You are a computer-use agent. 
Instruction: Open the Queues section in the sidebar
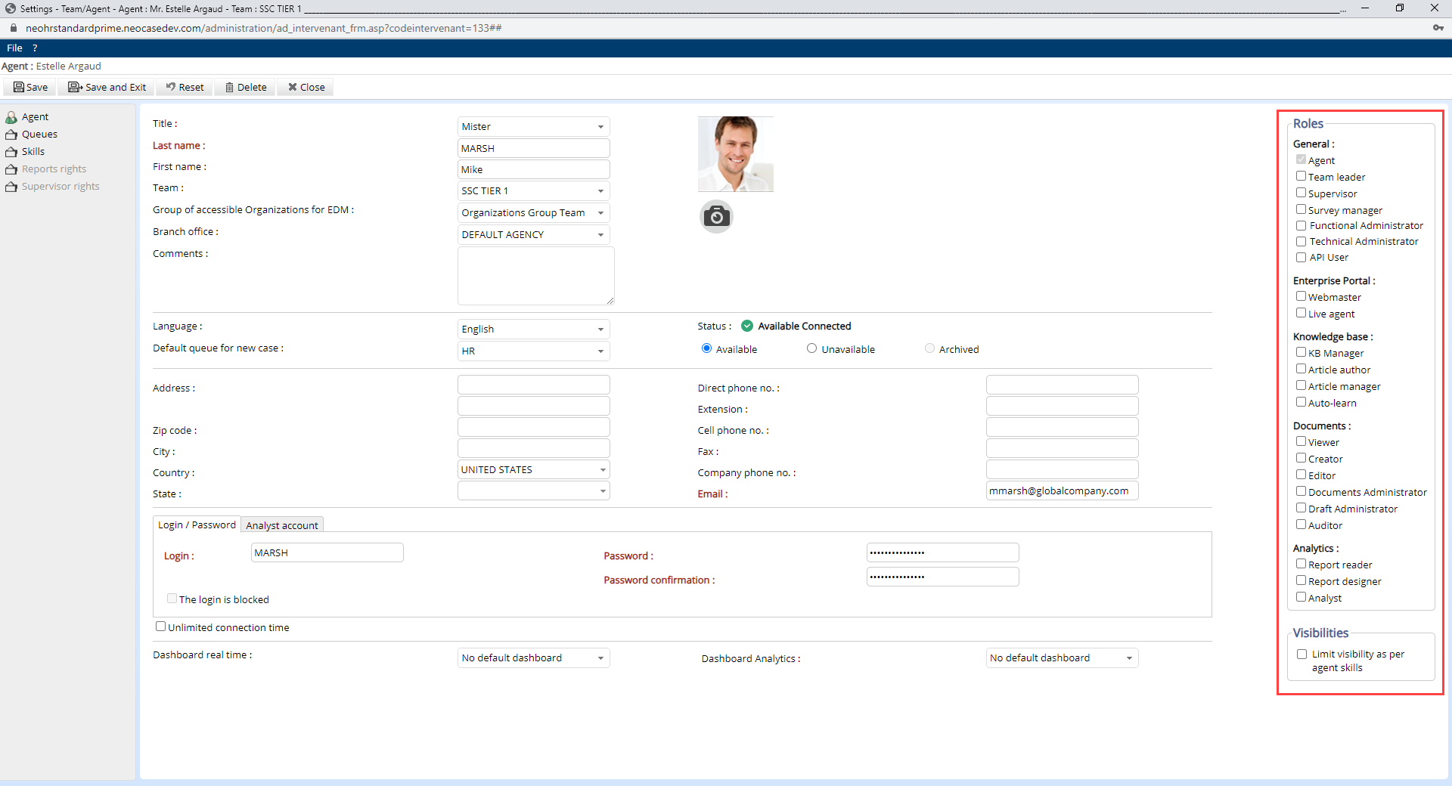[39, 134]
